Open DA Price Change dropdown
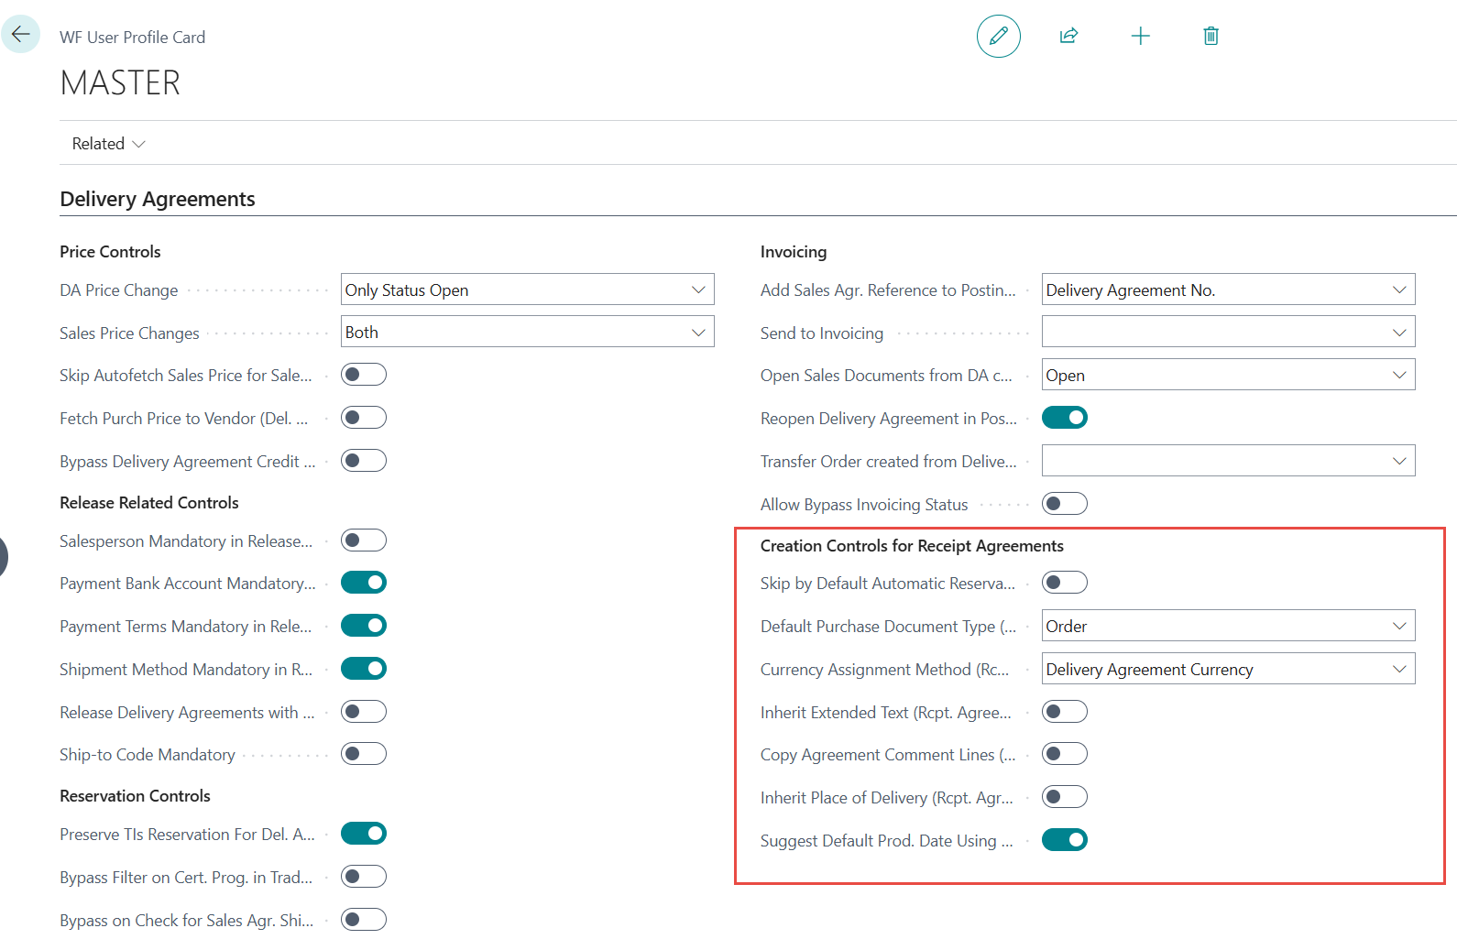This screenshot has width=1457, height=950. click(x=527, y=289)
